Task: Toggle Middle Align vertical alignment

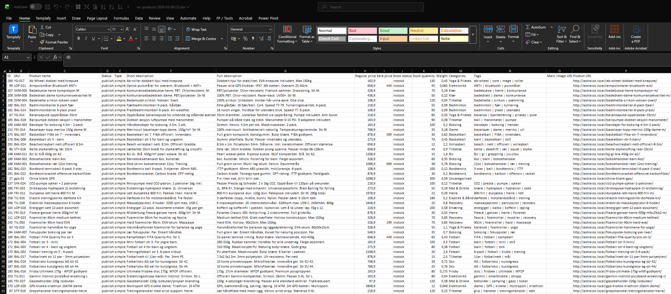Action: tap(154, 29)
